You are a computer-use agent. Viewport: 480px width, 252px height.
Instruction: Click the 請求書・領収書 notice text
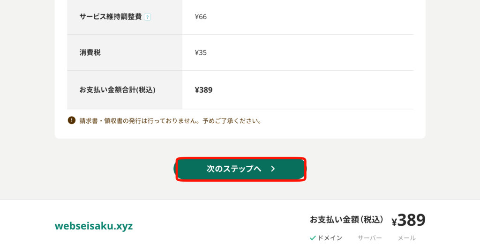(170, 121)
